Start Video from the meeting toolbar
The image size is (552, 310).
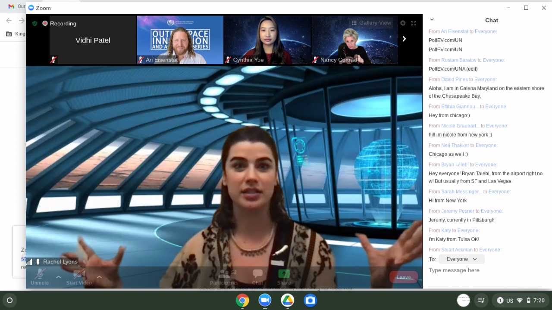click(x=79, y=277)
